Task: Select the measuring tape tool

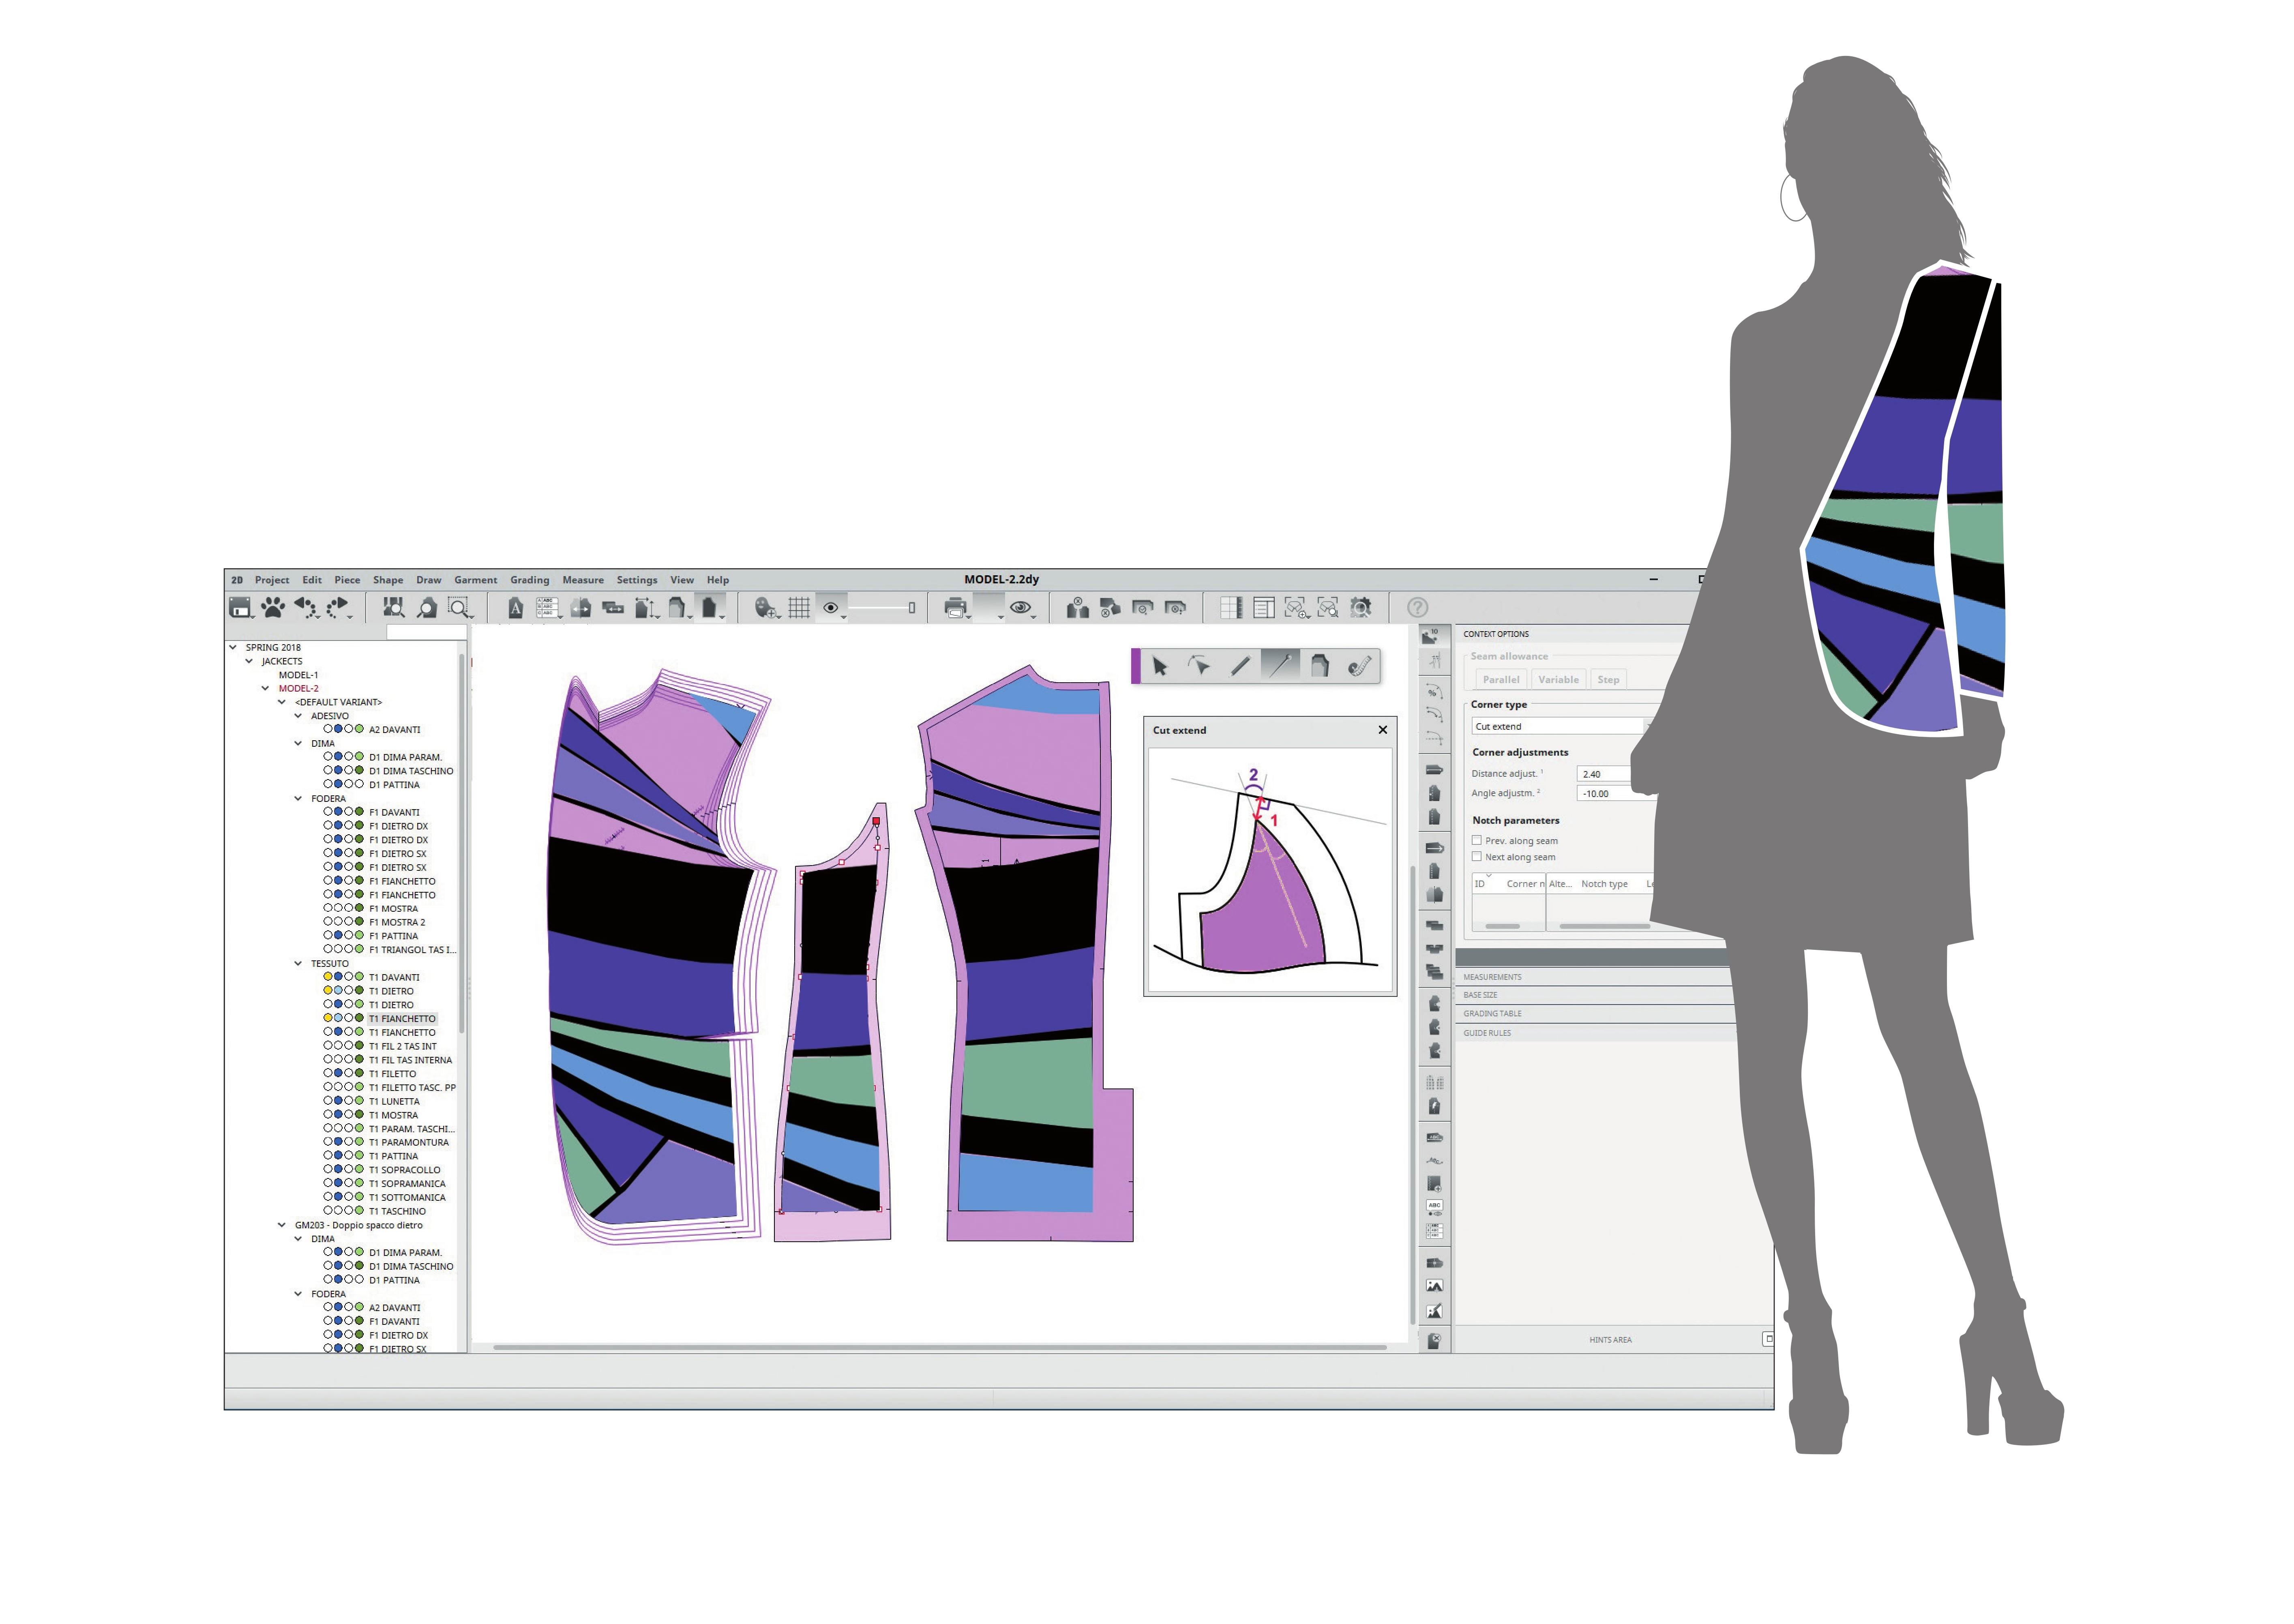Action: 1359,666
